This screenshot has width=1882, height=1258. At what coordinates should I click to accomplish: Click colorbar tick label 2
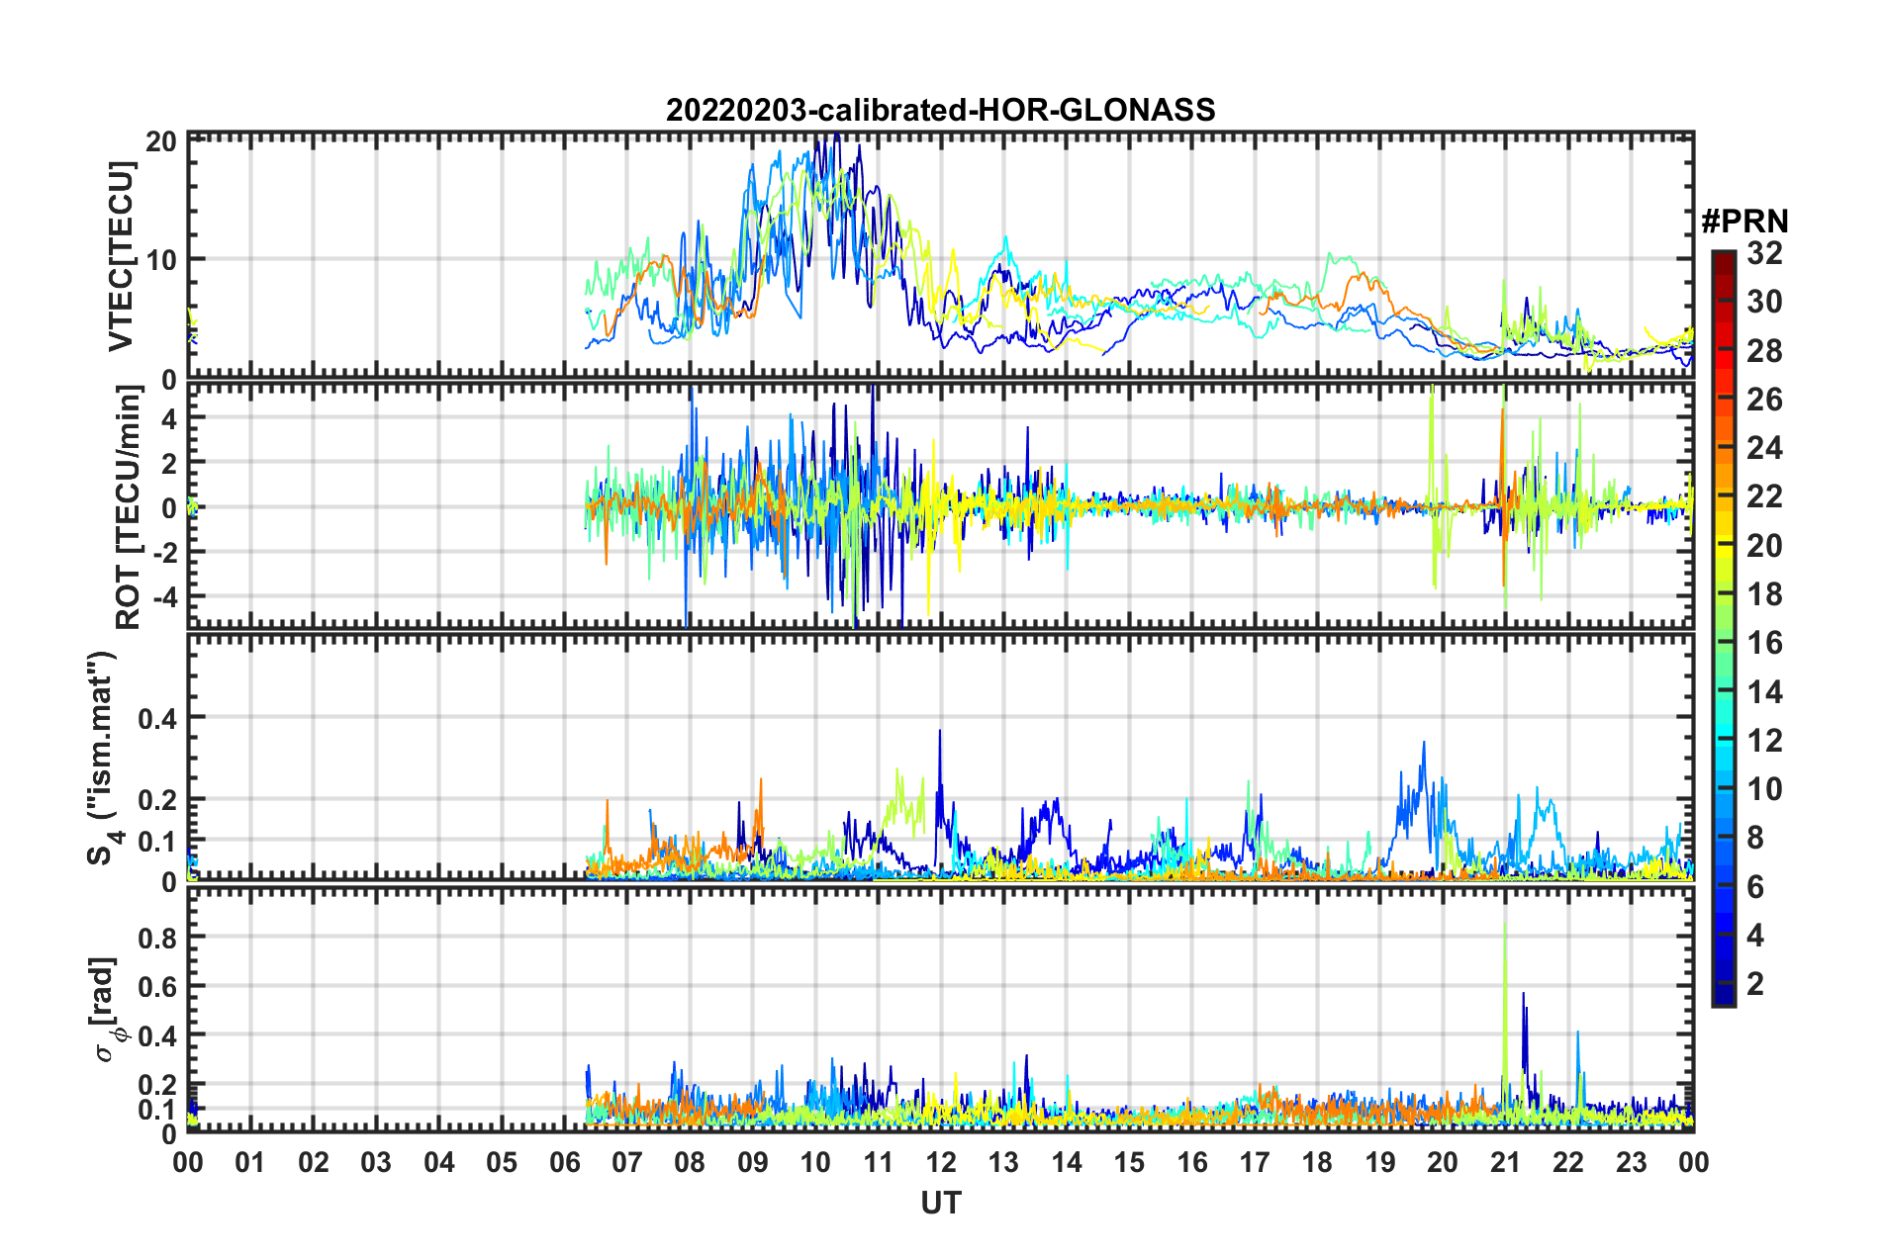(x=1755, y=984)
